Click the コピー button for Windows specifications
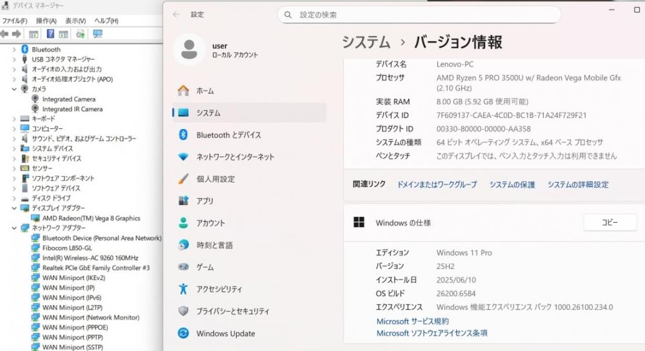The width and height of the screenshot is (645, 351). (x=610, y=223)
